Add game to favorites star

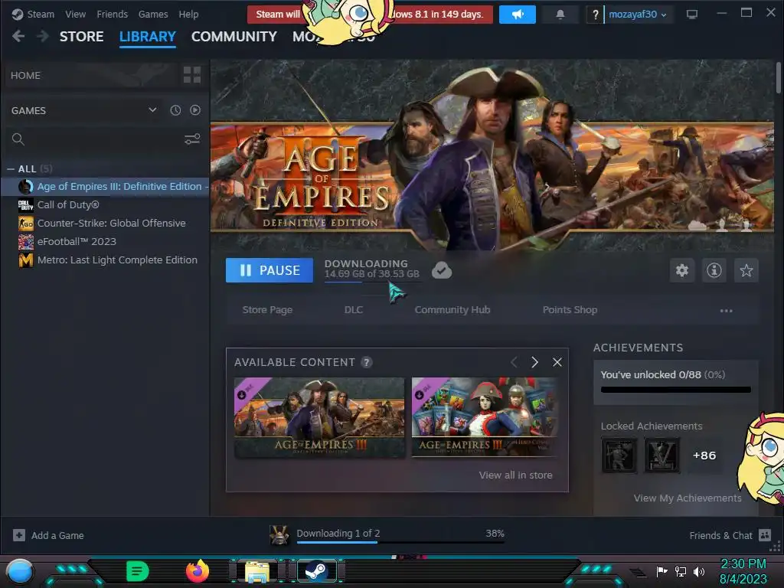point(746,270)
